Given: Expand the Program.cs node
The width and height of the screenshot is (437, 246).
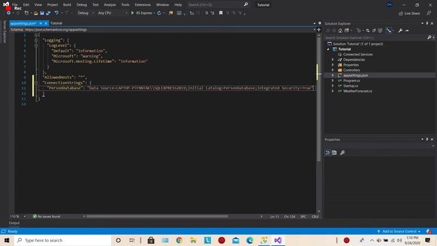Looking at the screenshot, I should (x=333, y=81).
